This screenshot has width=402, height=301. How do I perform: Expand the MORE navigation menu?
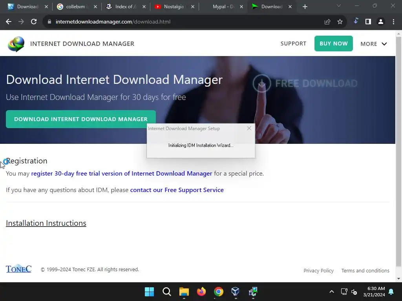tap(374, 44)
